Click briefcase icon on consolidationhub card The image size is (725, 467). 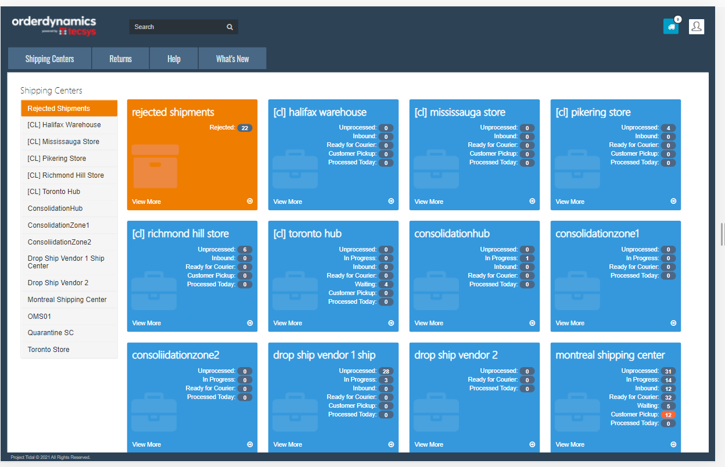pos(436,290)
